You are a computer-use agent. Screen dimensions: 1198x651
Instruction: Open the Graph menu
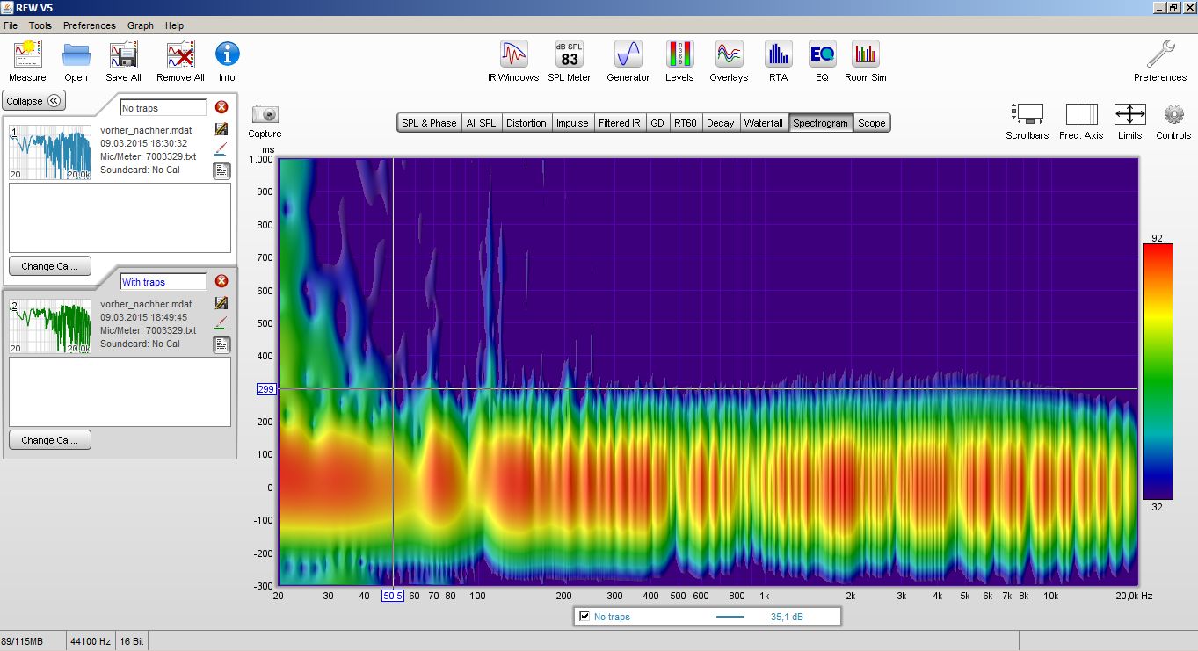[141, 25]
